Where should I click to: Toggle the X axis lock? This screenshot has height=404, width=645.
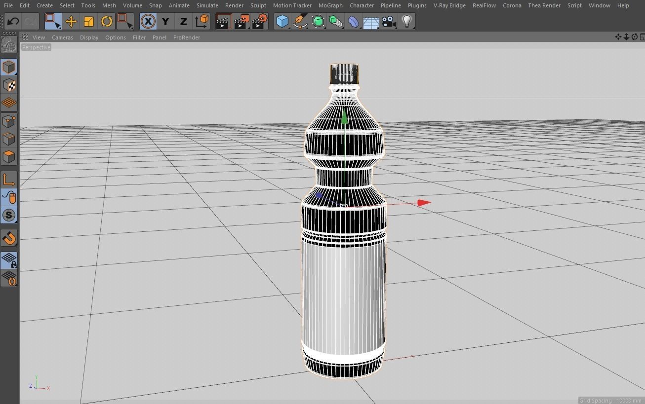tap(148, 21)
